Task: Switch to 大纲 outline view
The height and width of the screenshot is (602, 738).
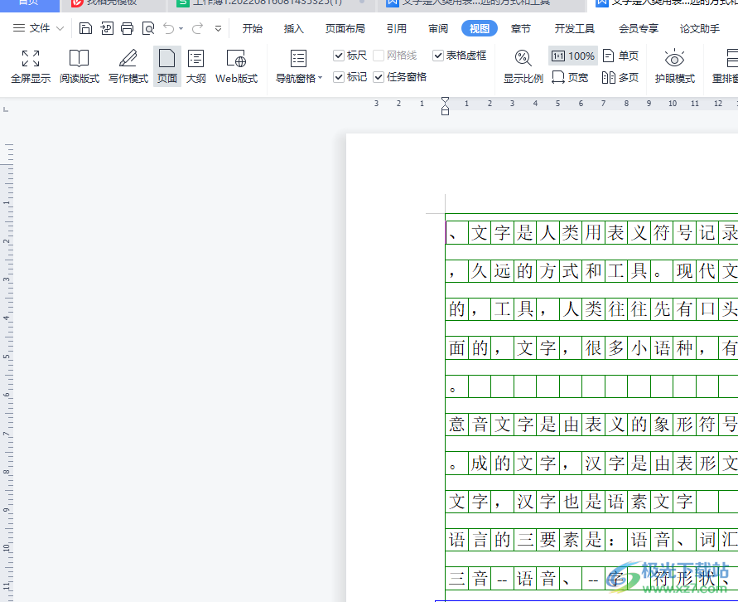Action: point(195,67)
